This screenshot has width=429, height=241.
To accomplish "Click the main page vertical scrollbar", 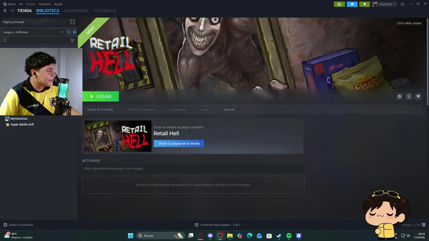I will click(427, 62).
